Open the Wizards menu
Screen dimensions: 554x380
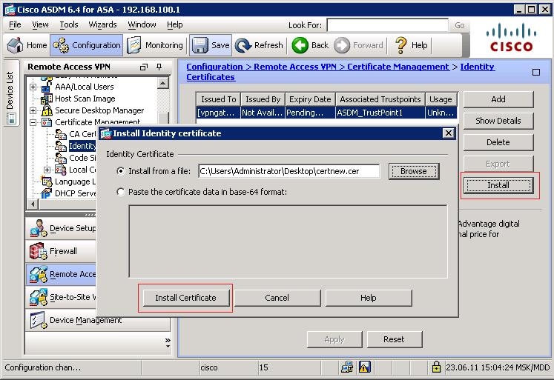[x=102, y=24]
